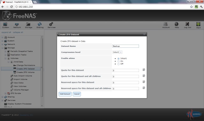This screenshot has width=204, height=121.
Task: Expand the System tree node
Action: coord(3,41)
